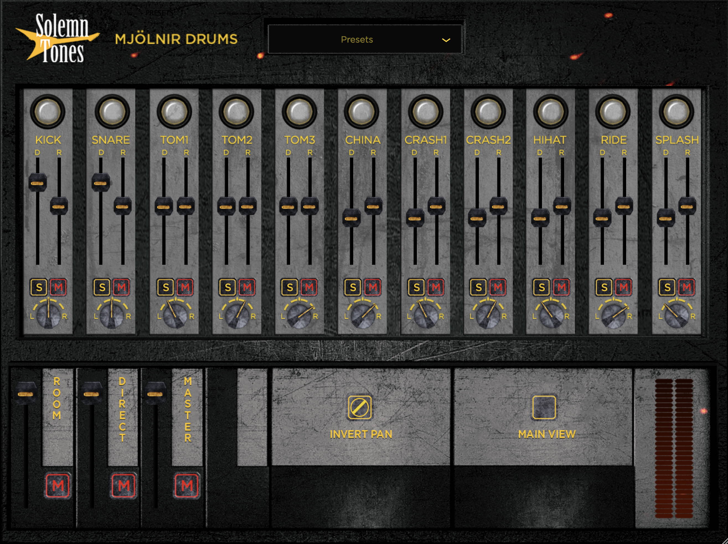
Task: Solo the TOM3 channel
Action: 290,287
